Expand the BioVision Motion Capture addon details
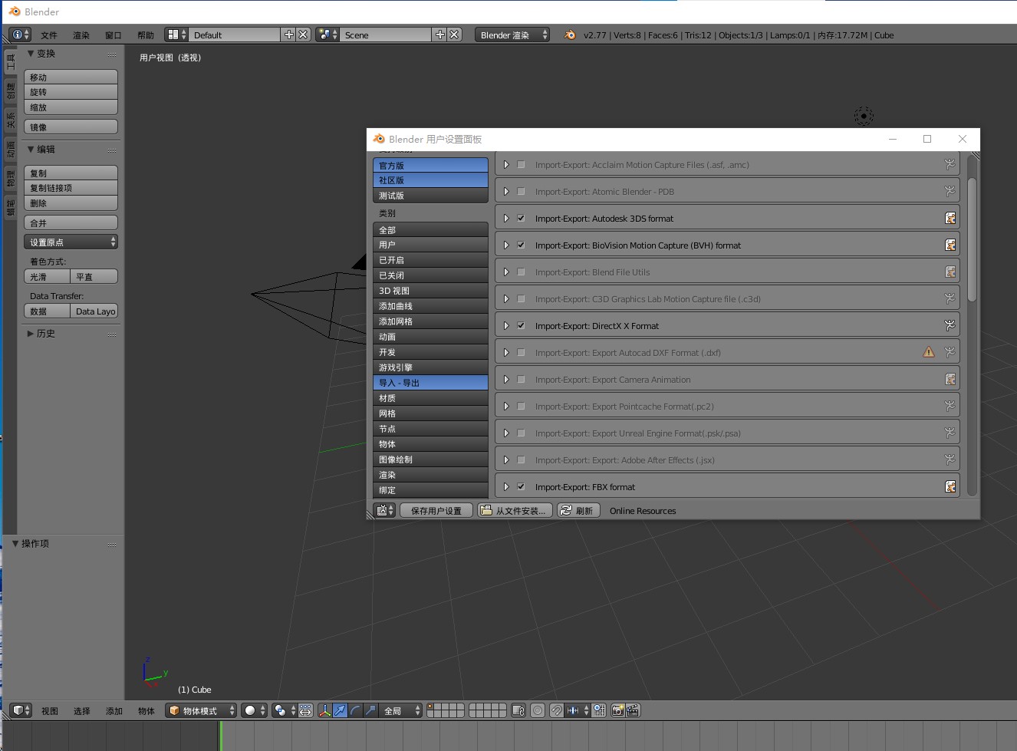This screenshot has height=751, width=1017. click(x=506, y=245)
